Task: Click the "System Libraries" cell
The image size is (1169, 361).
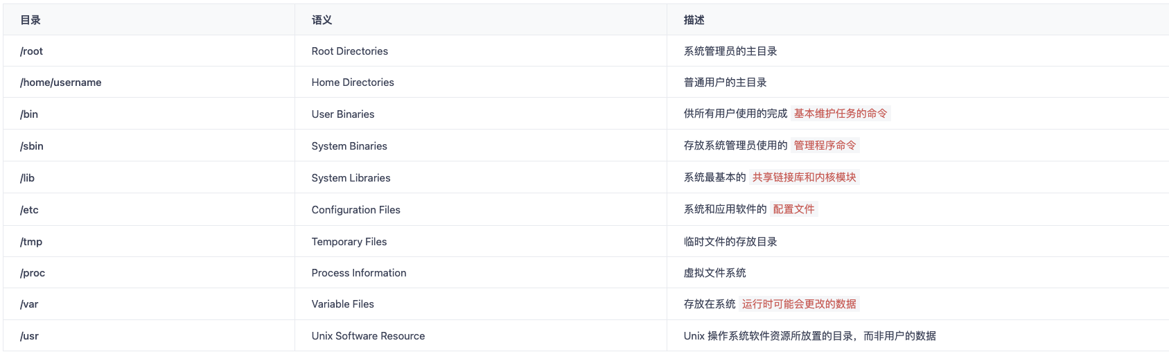Action: coord(351,178)
